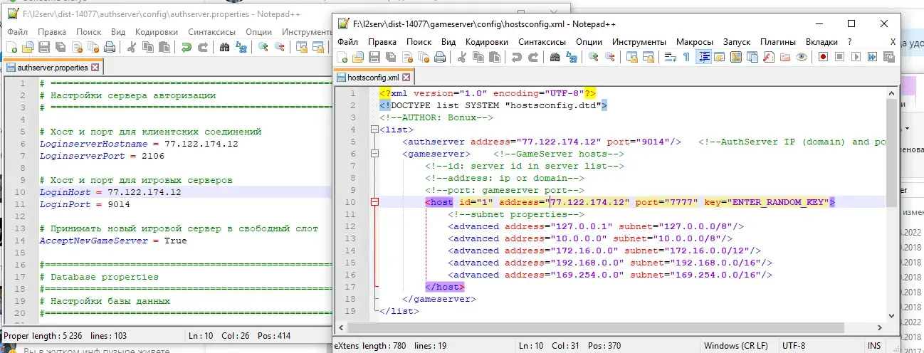Click Save recorded macro icon

(888, 57)
